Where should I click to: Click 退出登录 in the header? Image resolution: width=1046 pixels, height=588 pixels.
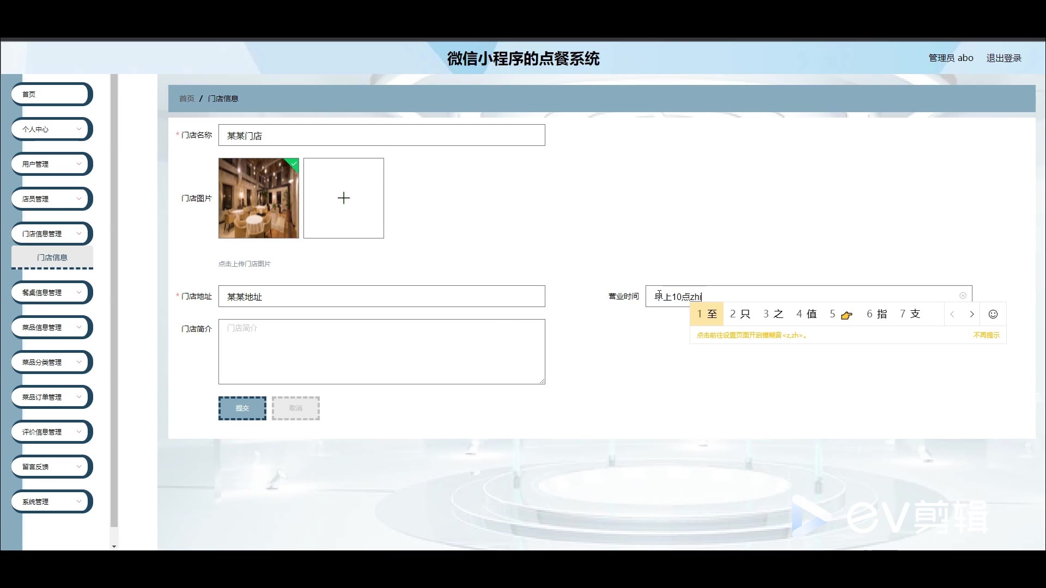click(1004, 58)
